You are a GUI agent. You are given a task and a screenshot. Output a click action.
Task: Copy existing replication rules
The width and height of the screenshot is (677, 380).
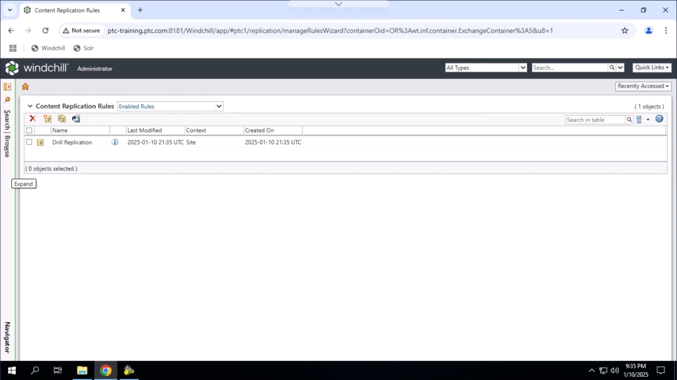click(62, 119)
